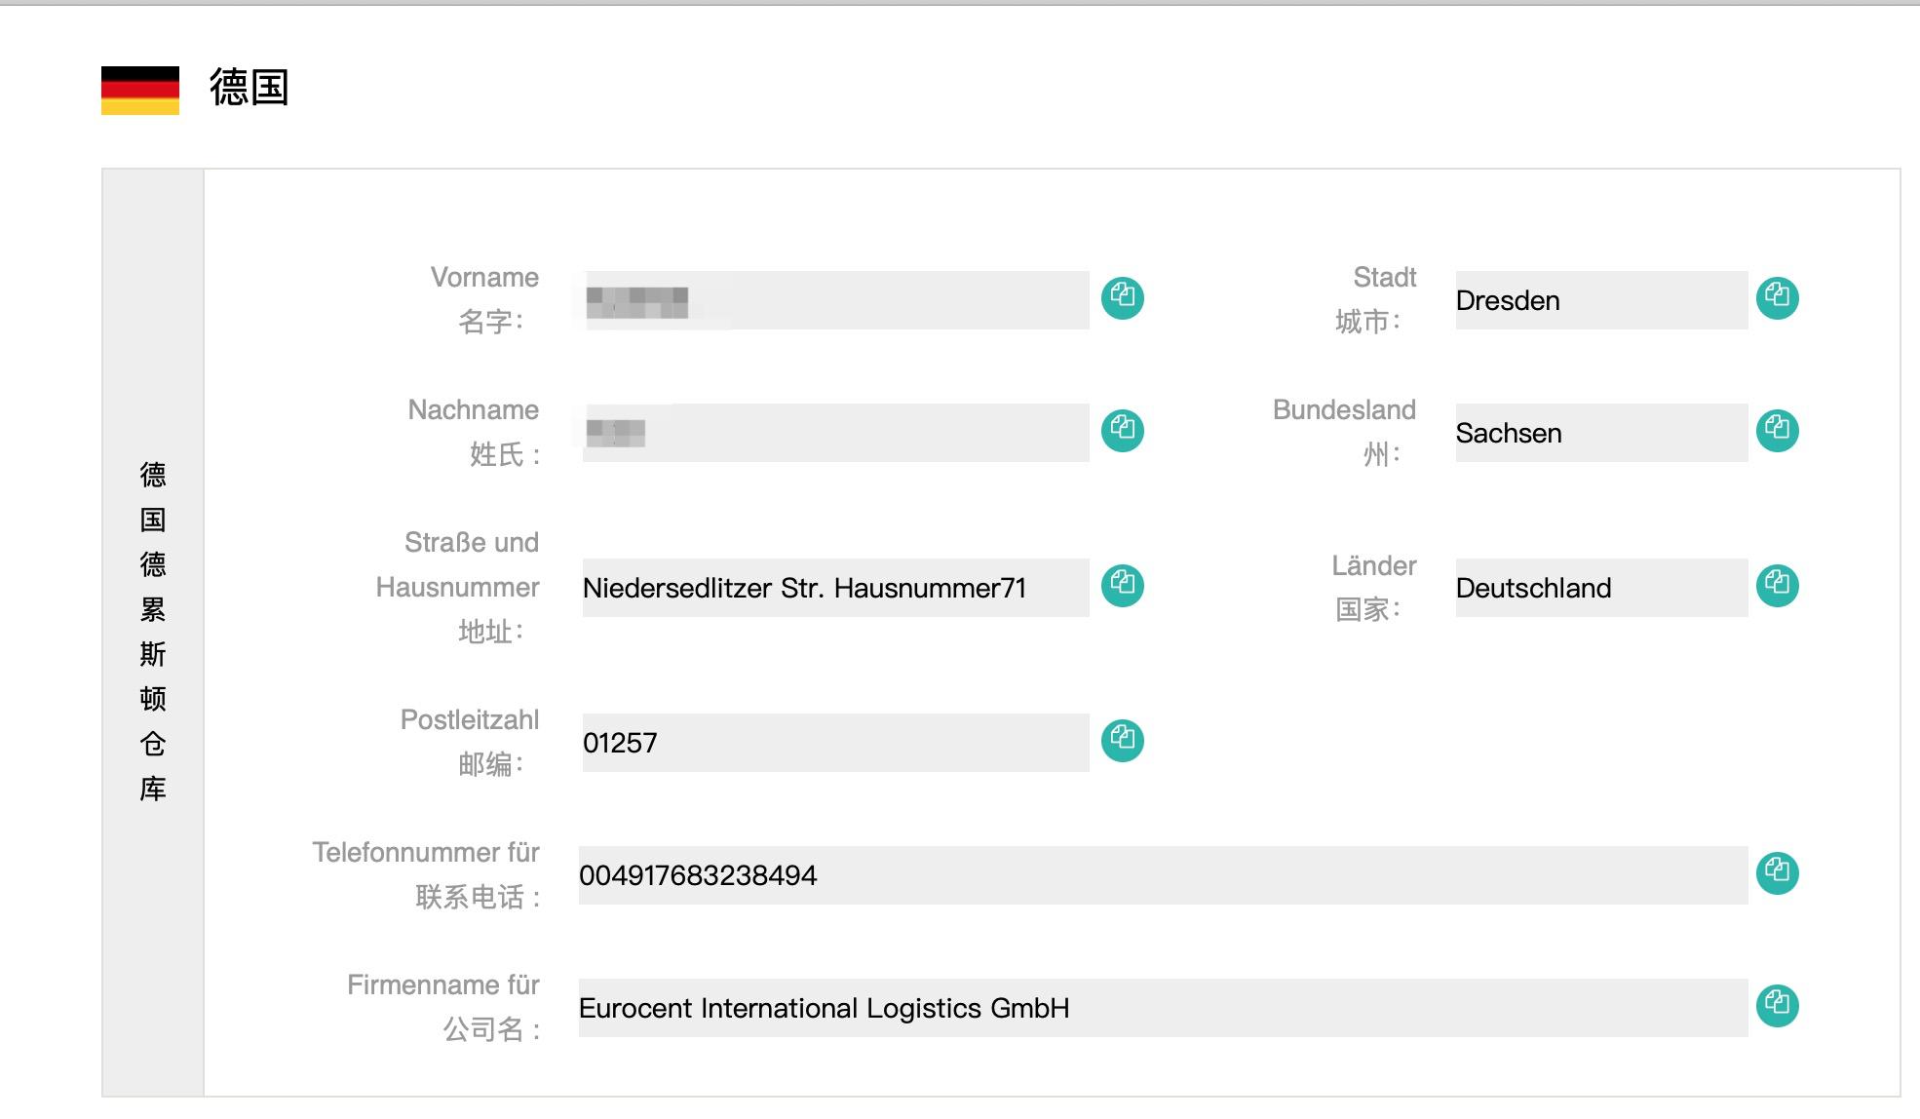Copy the street address Niedersedlitzer Str.
1920x1119 pixels.
(x=1122, y=585)
